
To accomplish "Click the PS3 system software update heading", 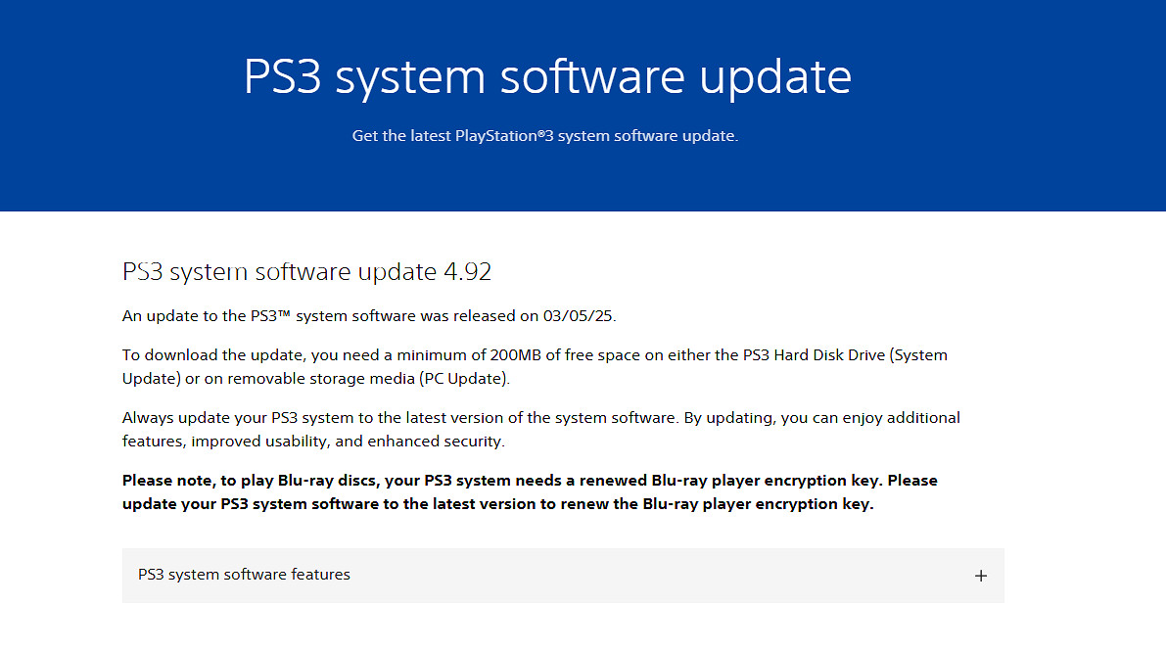I will [547, 76].
